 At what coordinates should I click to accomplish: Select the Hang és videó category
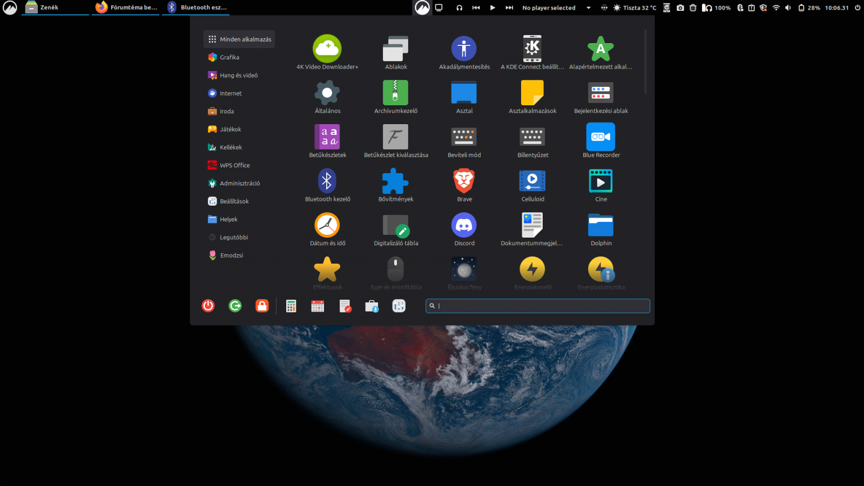click(239, 76)
